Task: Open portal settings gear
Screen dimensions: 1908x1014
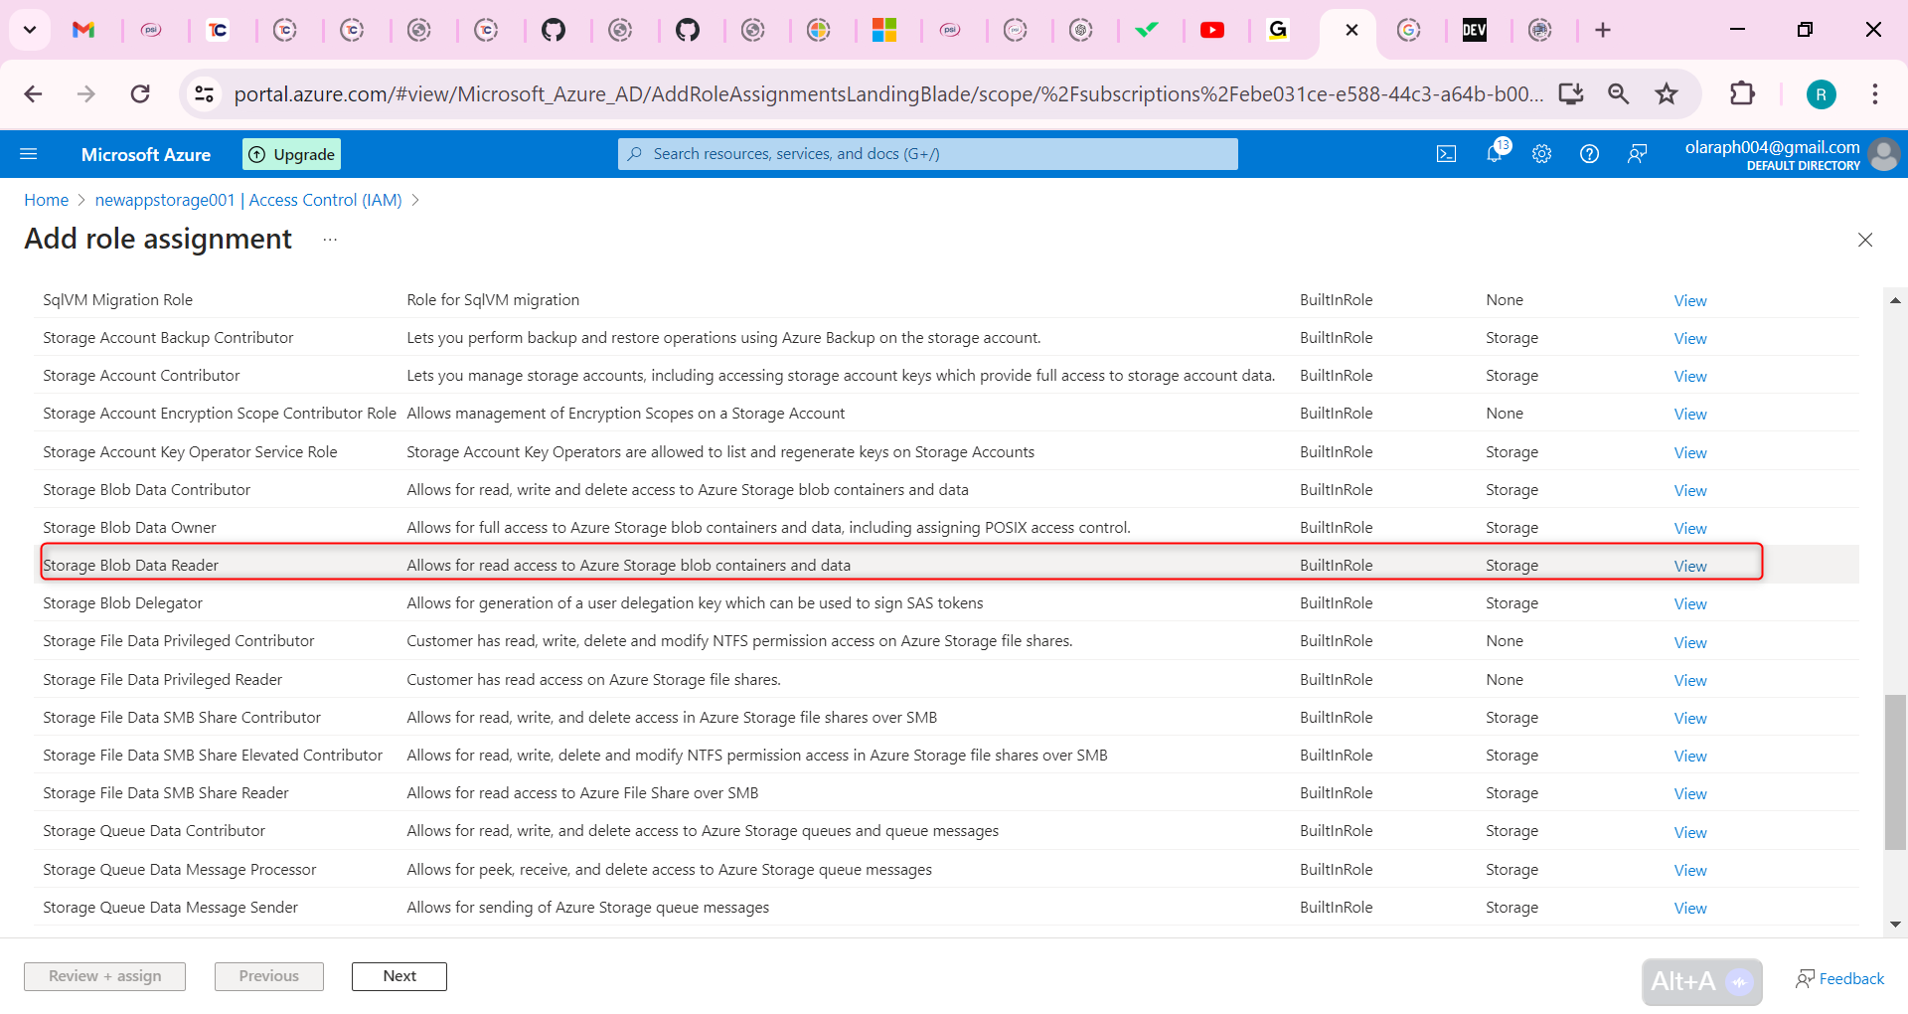Action: pos(1541,153)
